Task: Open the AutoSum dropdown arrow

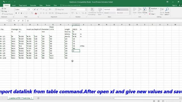Action: (158, 8)
